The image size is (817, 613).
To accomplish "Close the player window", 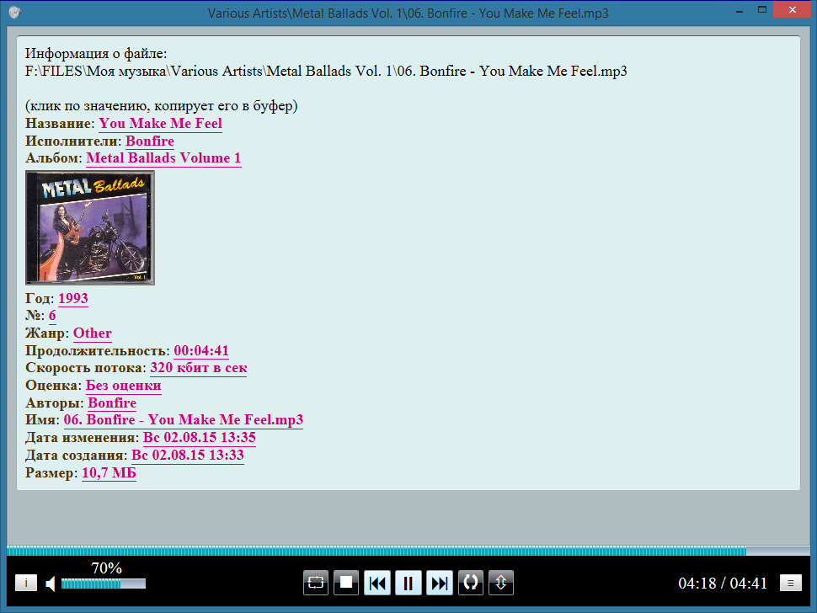I will pos(793,10).
